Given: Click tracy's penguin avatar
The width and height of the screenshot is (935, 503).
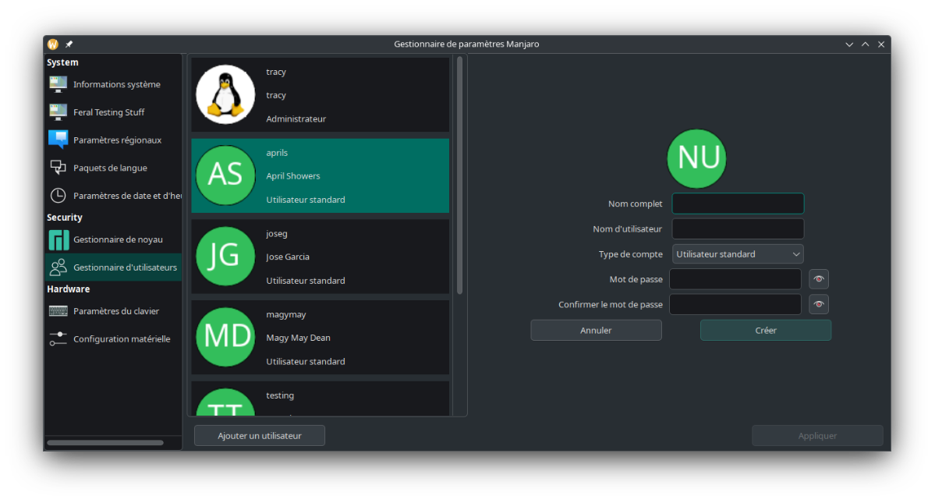Looking at the screenshot, I should pyautogui.click(x=225, y=95).
